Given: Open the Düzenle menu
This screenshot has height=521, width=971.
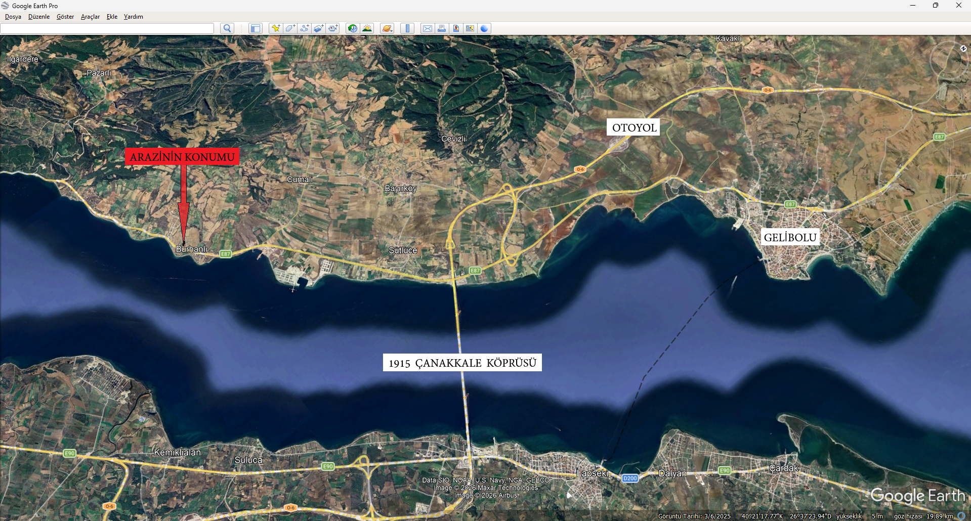Looking at the screenshot, I should click(x=39, y=17).
